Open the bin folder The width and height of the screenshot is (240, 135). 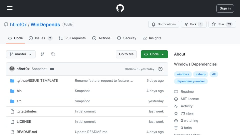tap(19, 91)
